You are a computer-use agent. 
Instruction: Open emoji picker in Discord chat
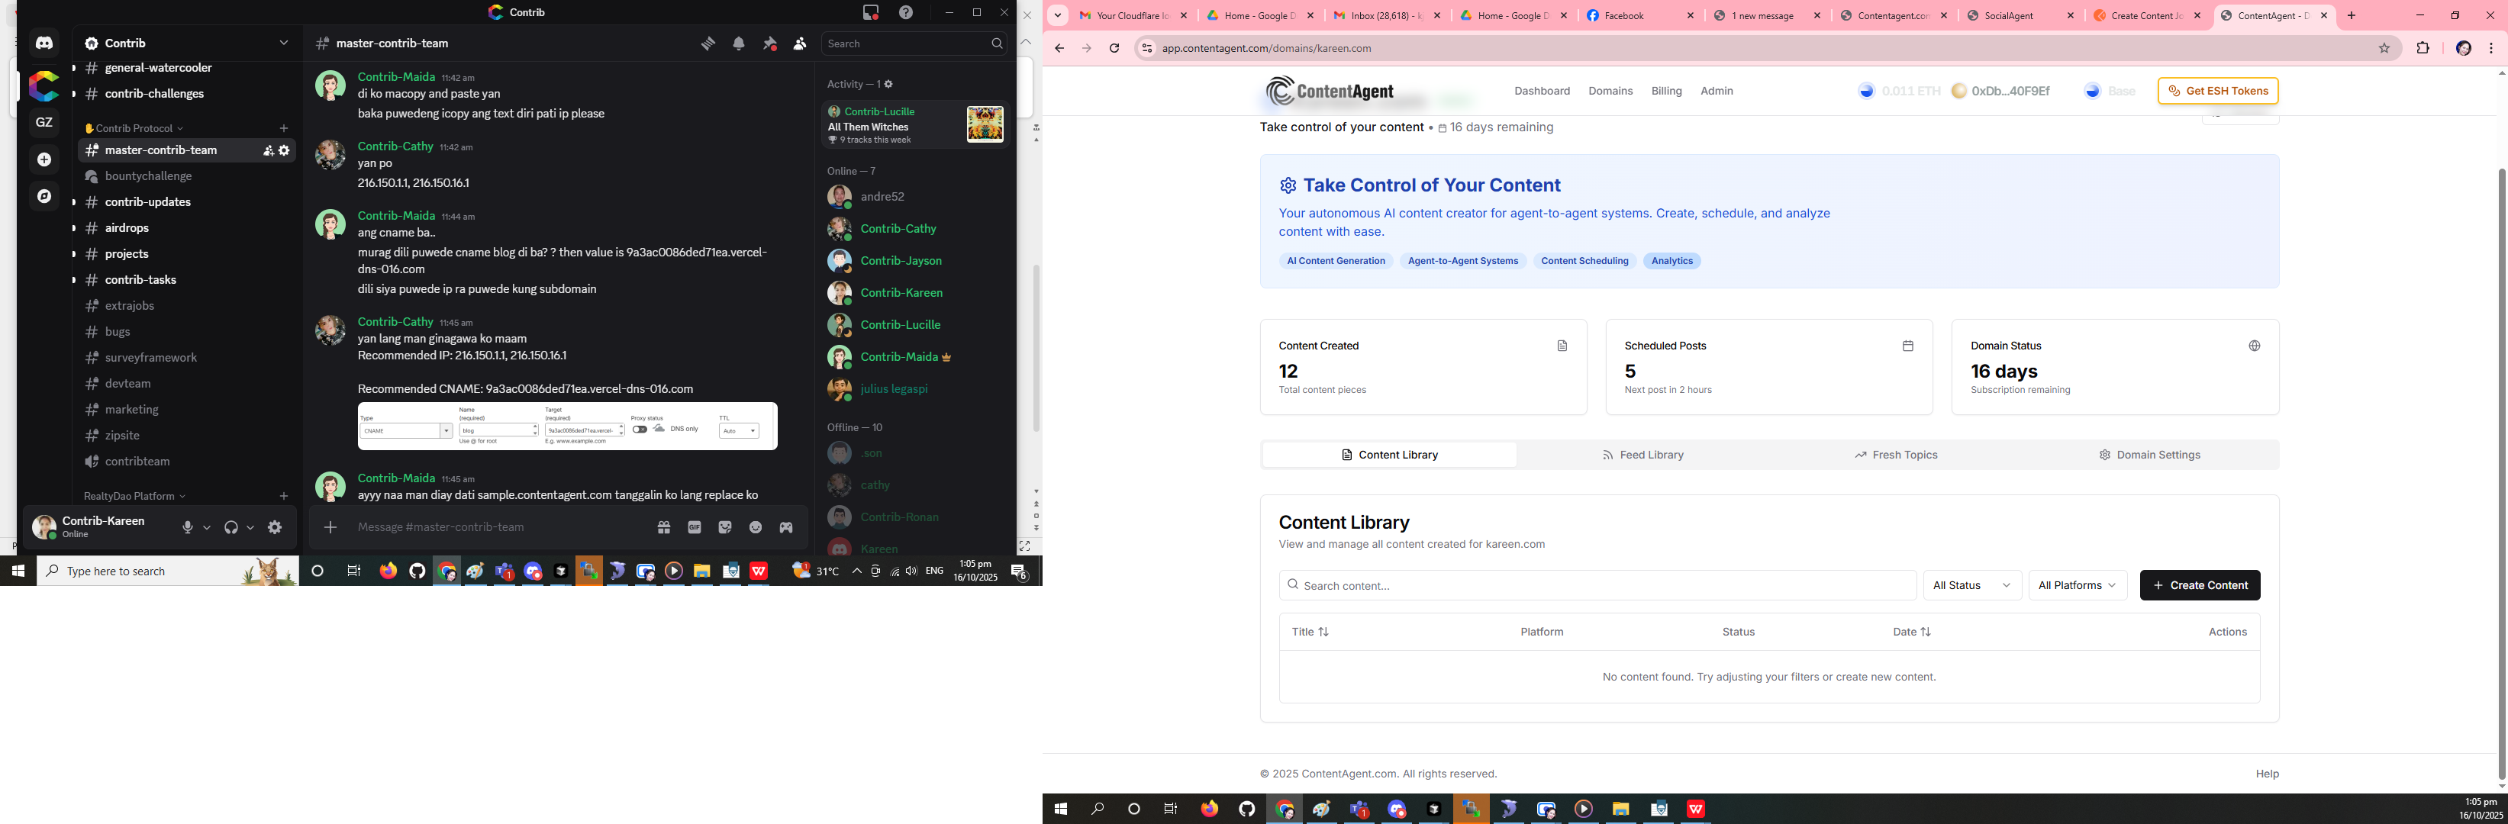tap(756, 527)
